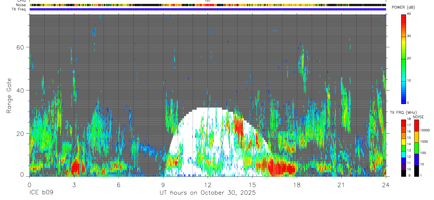This screenshot has height=200, width=434.
Task: Select the 12 hour tick label on the UT axis
Action: click(207, 185)
